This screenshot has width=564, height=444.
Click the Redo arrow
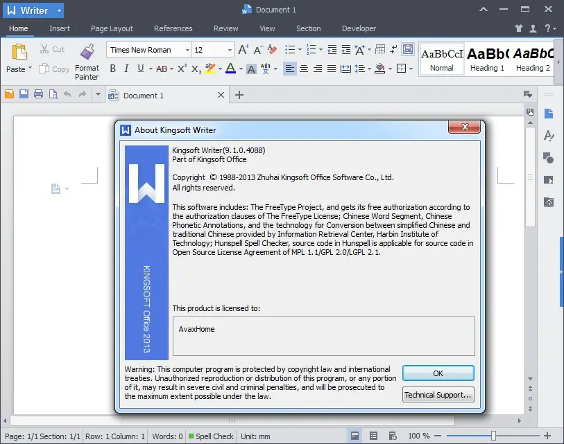coord(83,94)
